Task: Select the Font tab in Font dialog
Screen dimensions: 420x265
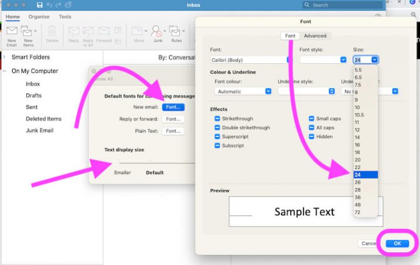Action: 290,36
